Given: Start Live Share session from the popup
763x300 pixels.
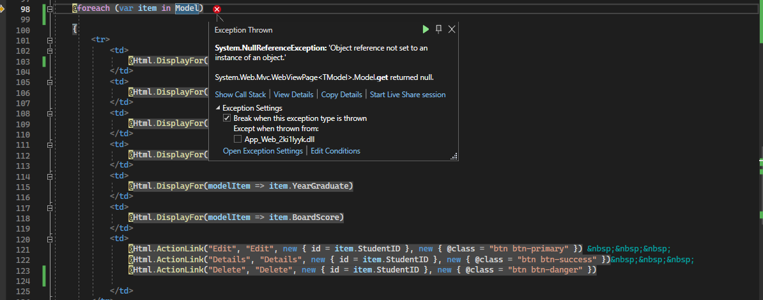Looking at the screenshot, I should [408, 95].
